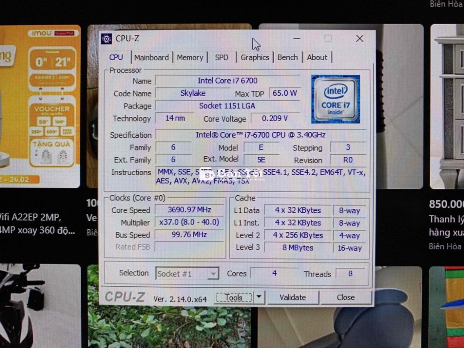Click the 65.0 W Max TDP value
The width and height of the screenshot is (464, 348).
click(x=284, y=93)
